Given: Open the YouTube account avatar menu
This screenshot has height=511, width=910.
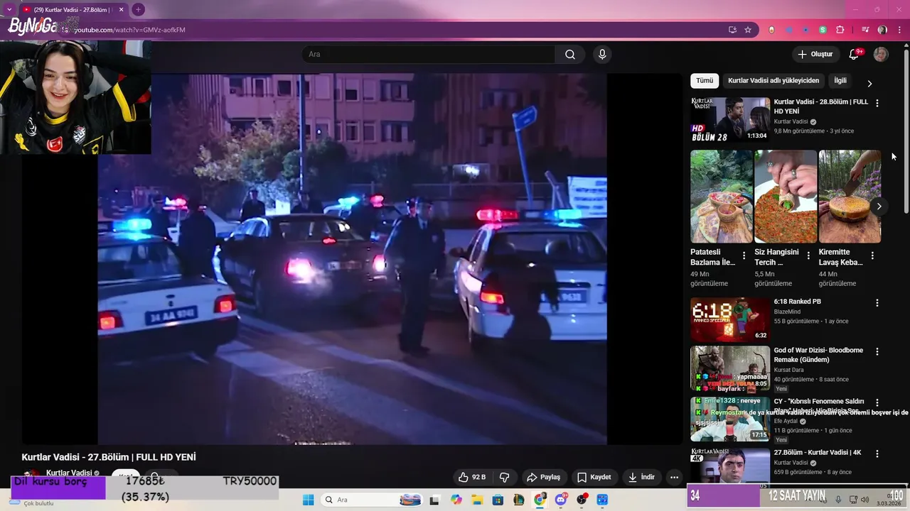Looking at the screenshot, I should click(x=881, y=55).
